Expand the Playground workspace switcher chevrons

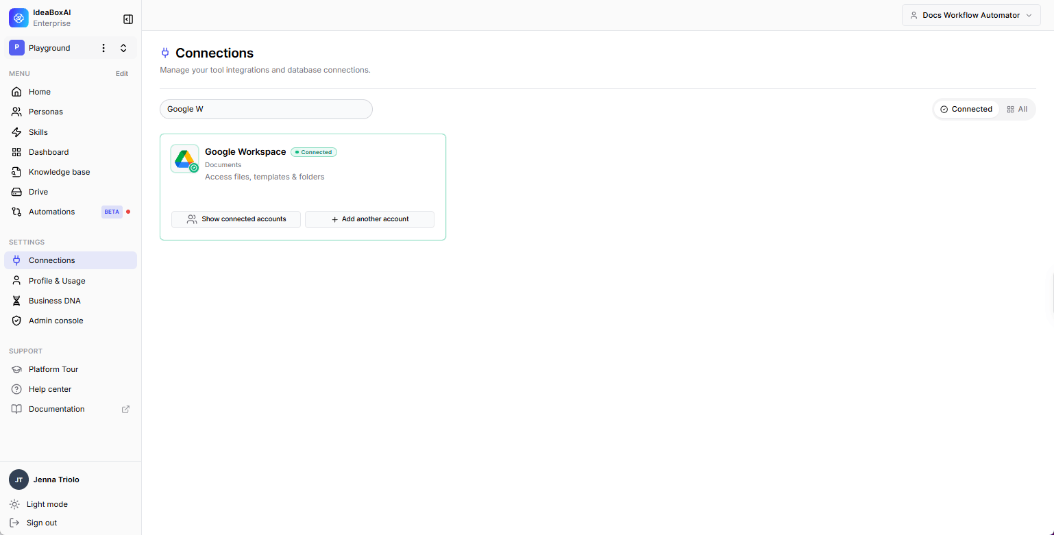(x=123, y=48)
